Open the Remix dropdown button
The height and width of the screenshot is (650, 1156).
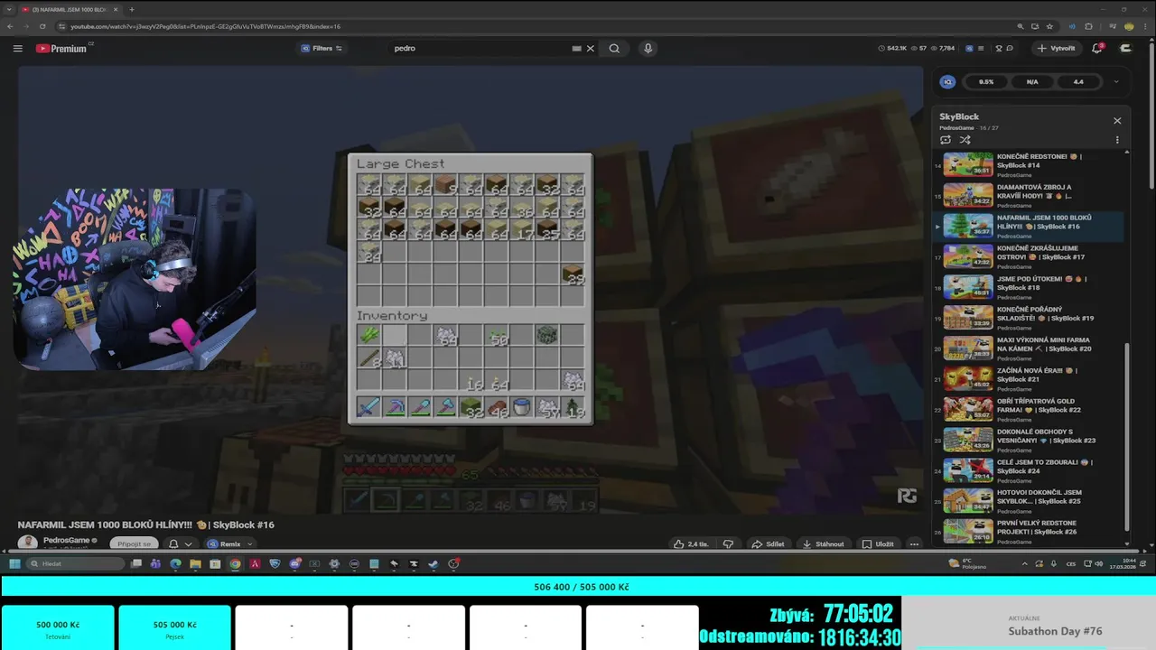(x=229, y=544)
